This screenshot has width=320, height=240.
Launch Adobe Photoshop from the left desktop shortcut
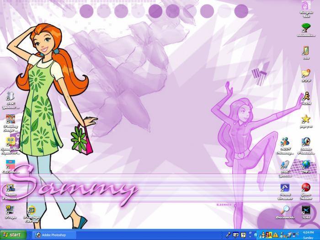(x=10, y=188)
